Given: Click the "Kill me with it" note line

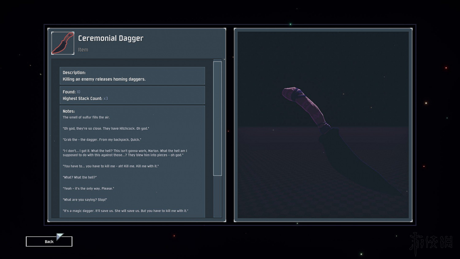Looking at the screenshot, I should tap(111, 166).
